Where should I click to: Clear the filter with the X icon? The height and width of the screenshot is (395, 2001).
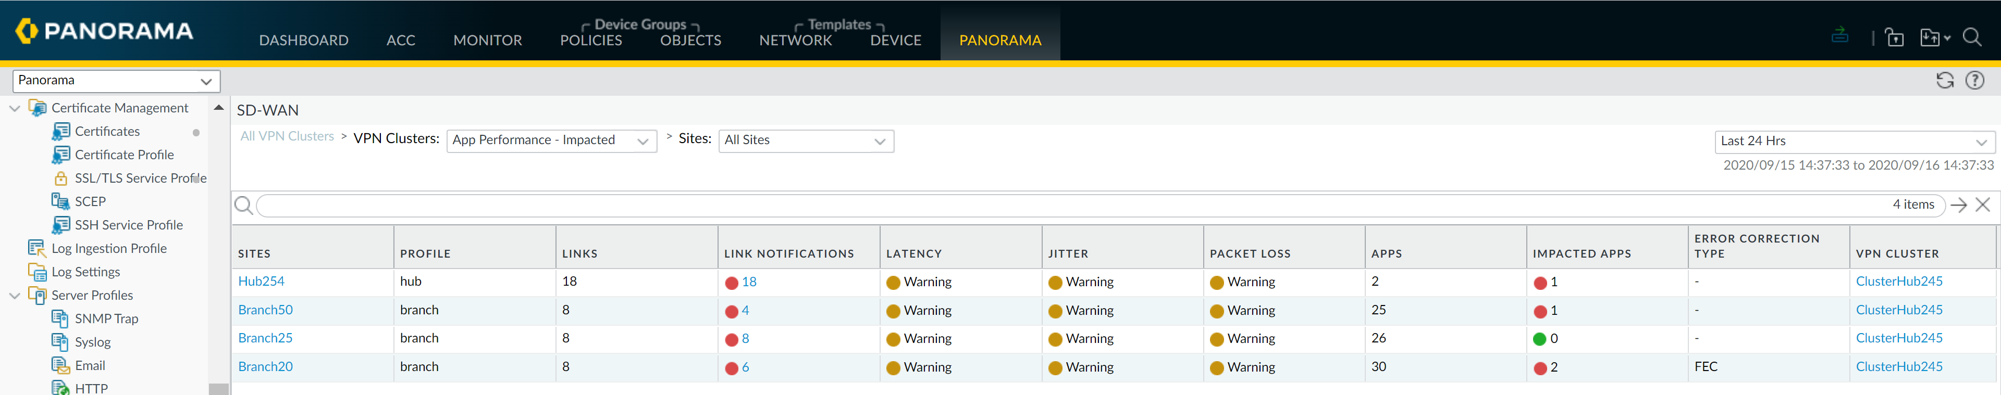1982,205
